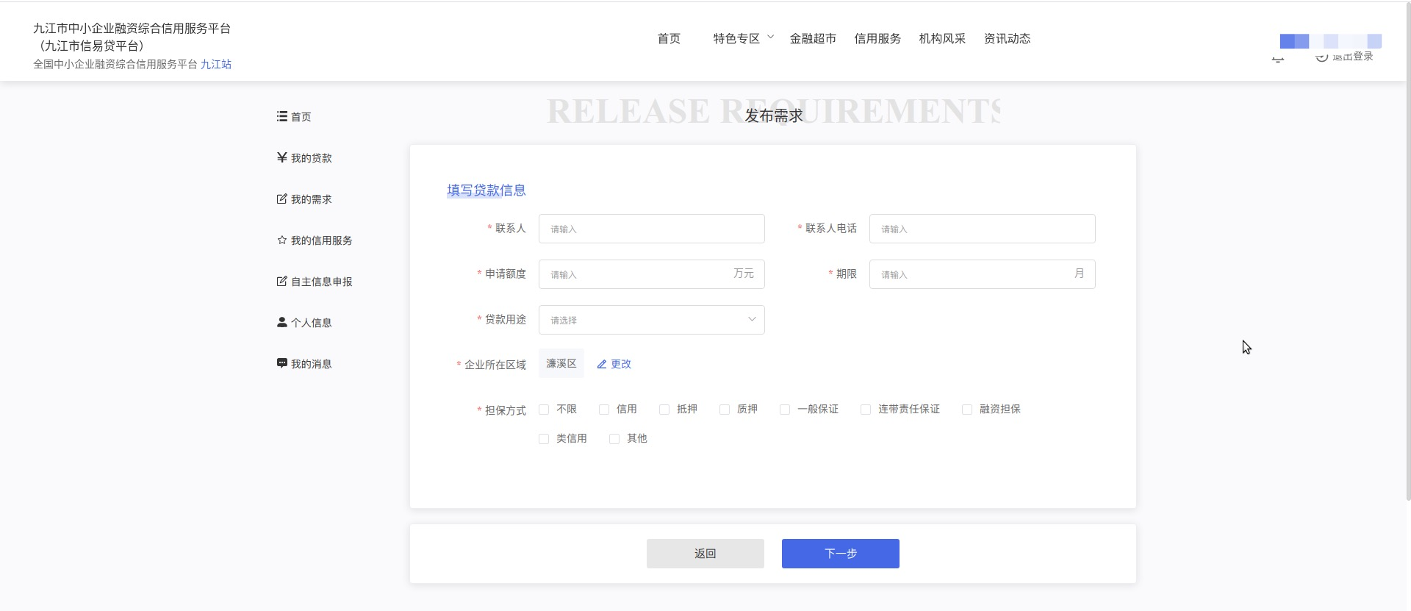Click into the 联系人电话 input field

982,229
